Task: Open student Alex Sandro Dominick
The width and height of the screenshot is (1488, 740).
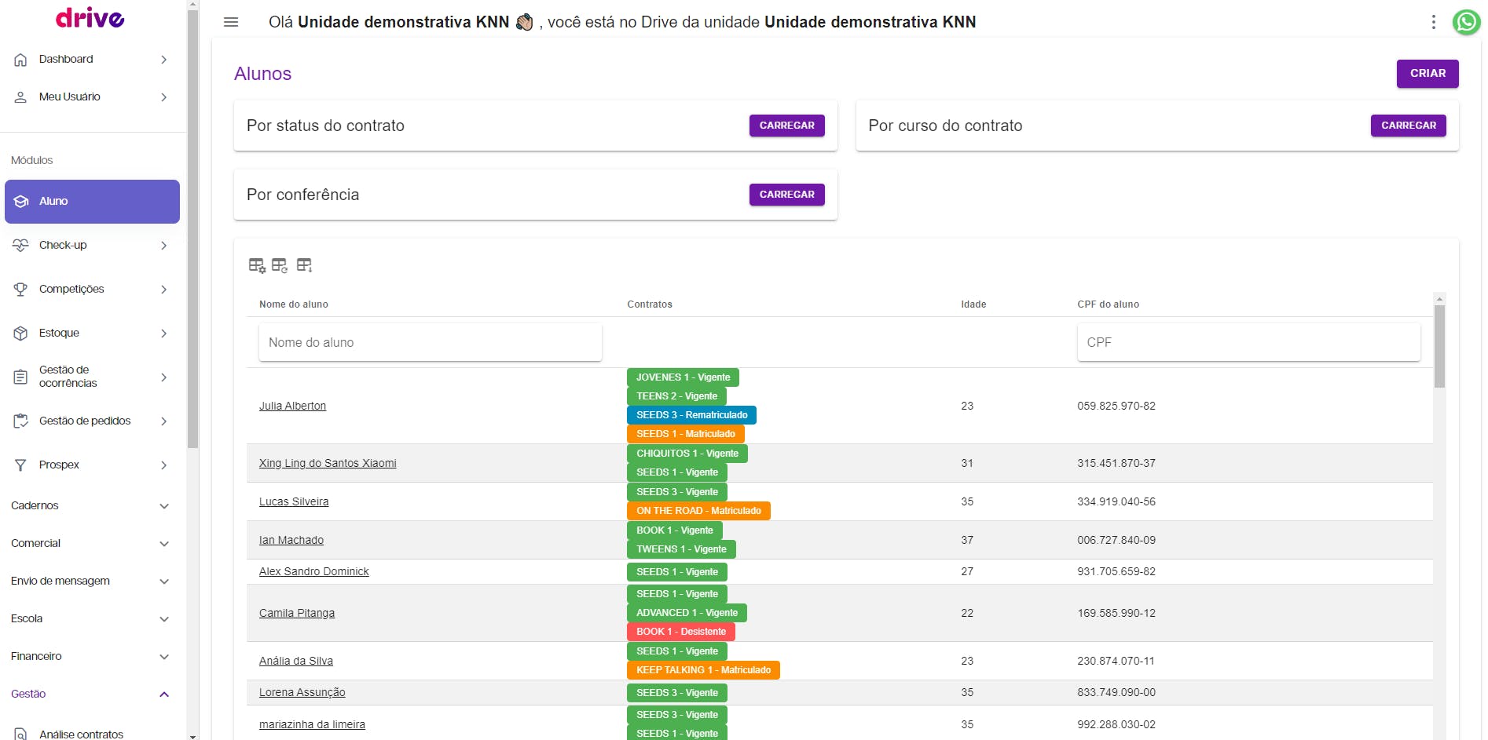Action: click(314, 572)
